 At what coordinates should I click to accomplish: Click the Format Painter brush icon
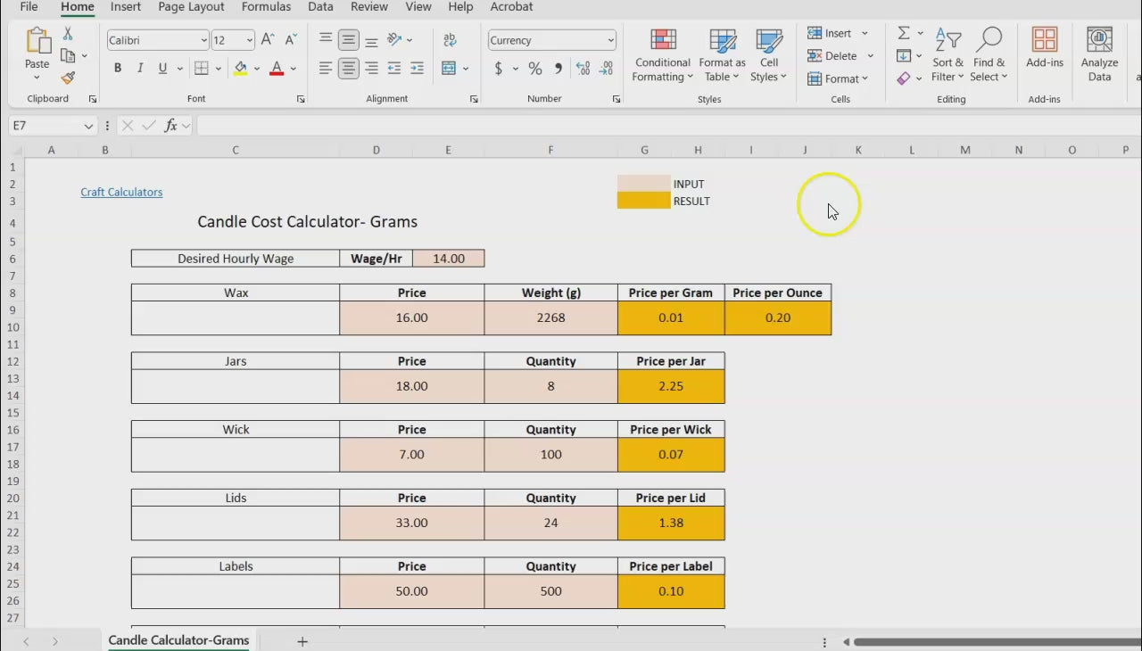pos(68,78)
